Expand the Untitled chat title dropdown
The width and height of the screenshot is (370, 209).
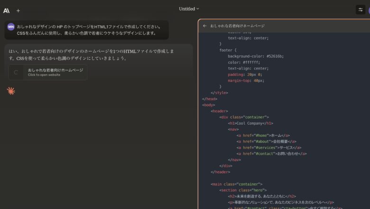pyautogui.click(x=189, y=9)
